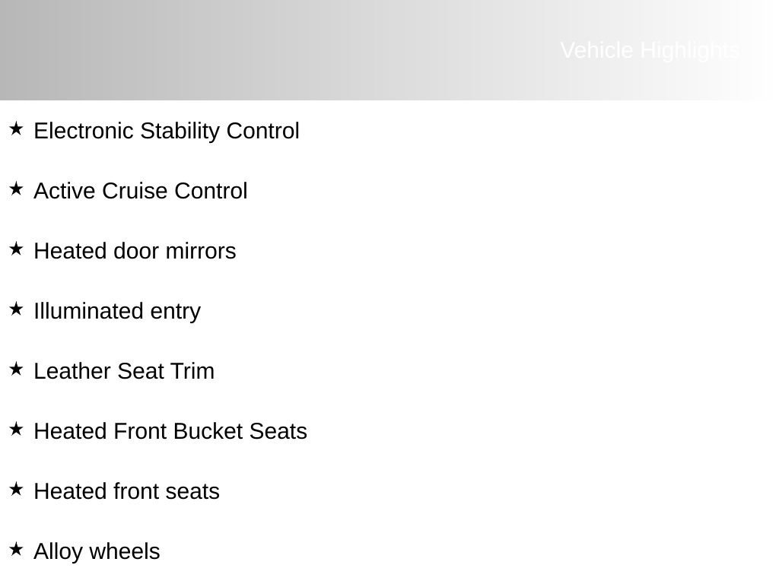Click the Active Cruise Control text
Screen dimensions: 779x584
[141, 191]
